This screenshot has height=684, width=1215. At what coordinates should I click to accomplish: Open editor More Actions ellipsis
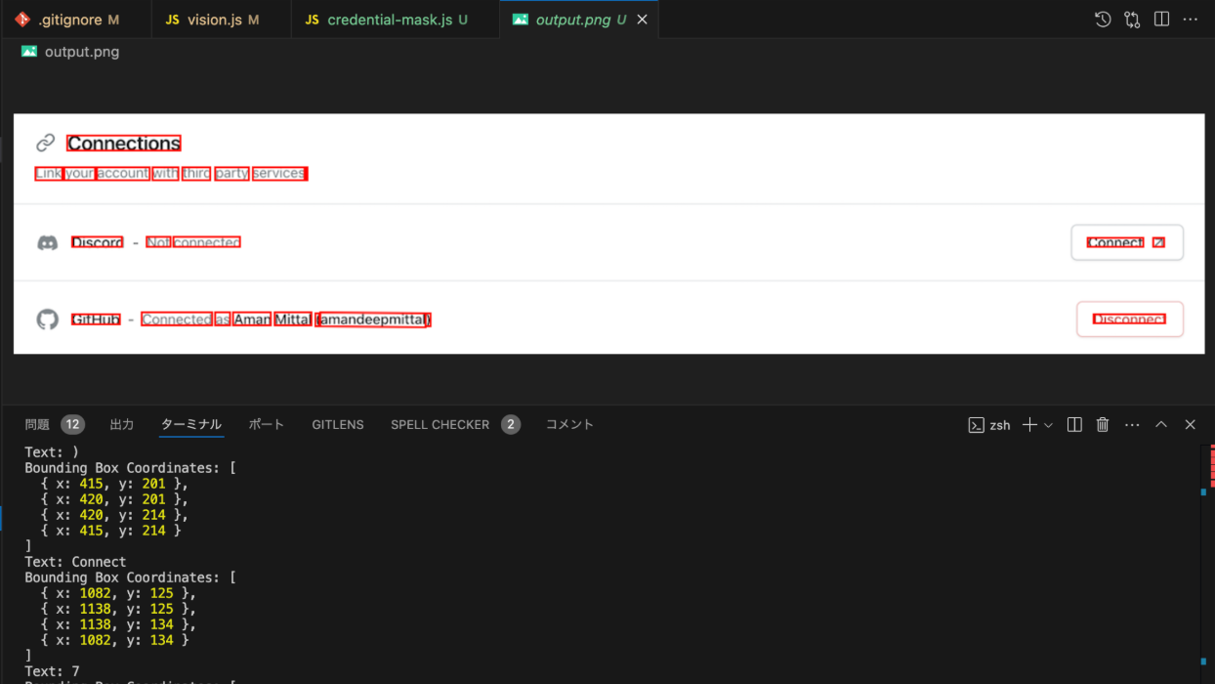pyautogui.click(x=1190, y=20)
